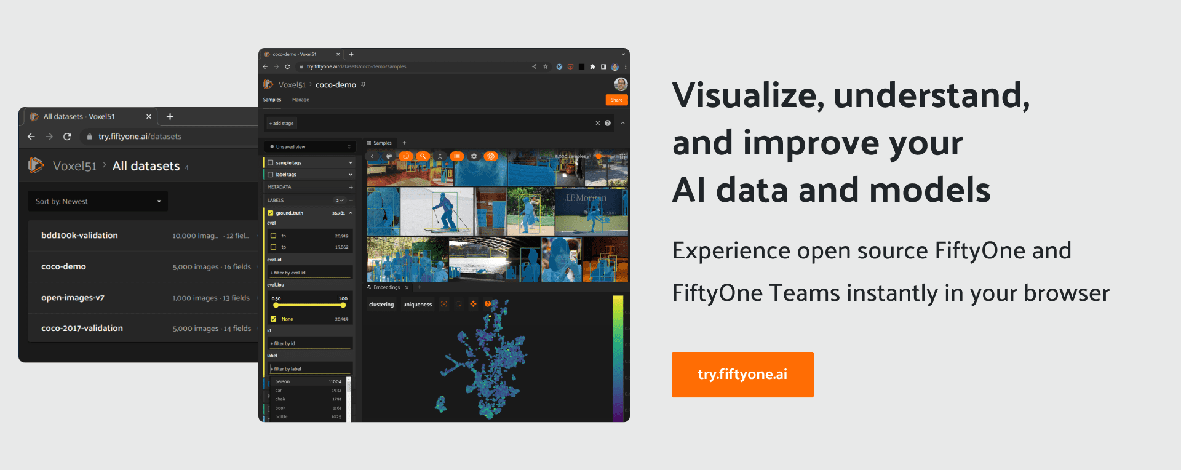Image resolution: width=1181 pixels, height=470 pixels.
Task: Select coco-demo - Voxel51 browser tab
Action: pyautogui.click(x=301, y=54)
